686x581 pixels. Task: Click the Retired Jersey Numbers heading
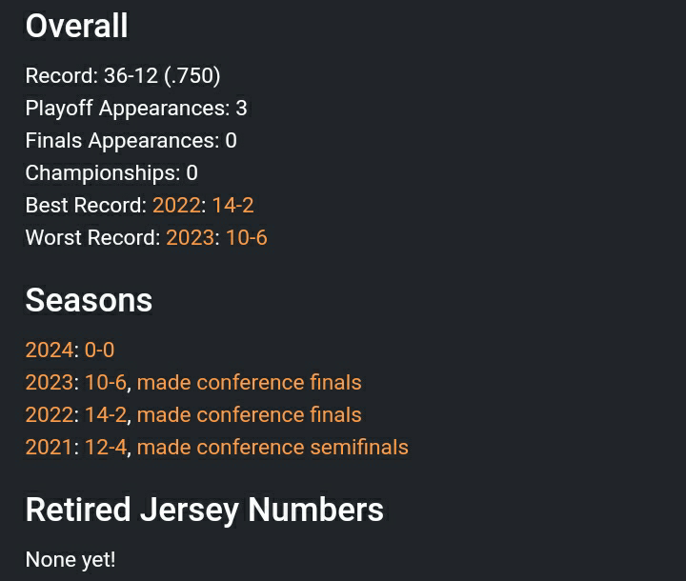pyautogui.click(x=204, y=510)
